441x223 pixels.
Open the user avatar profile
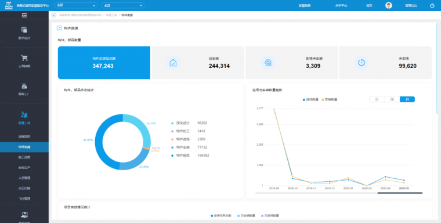(x=389, y=5)
